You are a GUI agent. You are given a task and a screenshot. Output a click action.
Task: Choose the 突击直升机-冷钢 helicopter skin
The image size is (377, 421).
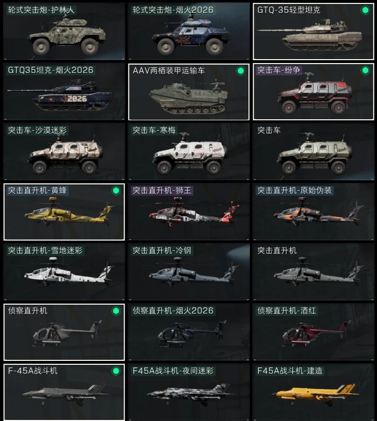point(189,272)
